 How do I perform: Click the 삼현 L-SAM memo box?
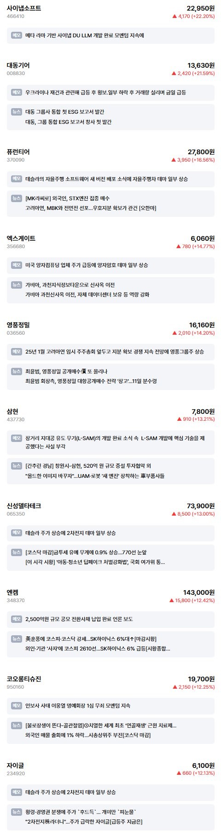click(x=110, y=442)
